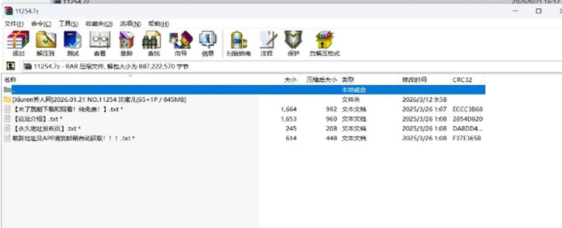Screen dimensions: 562x228
Task: Show archive 信息 (Info) icon
Action: point(207,43)
